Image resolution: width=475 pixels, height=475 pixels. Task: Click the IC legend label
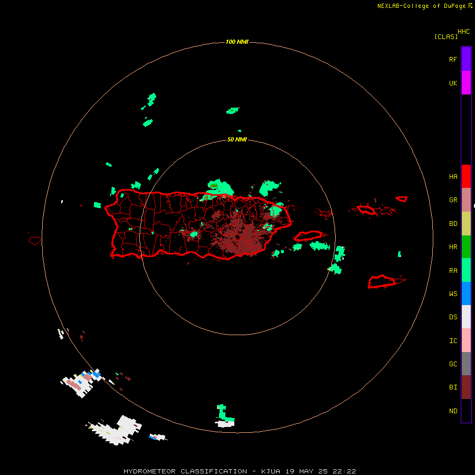click(453, 341)
